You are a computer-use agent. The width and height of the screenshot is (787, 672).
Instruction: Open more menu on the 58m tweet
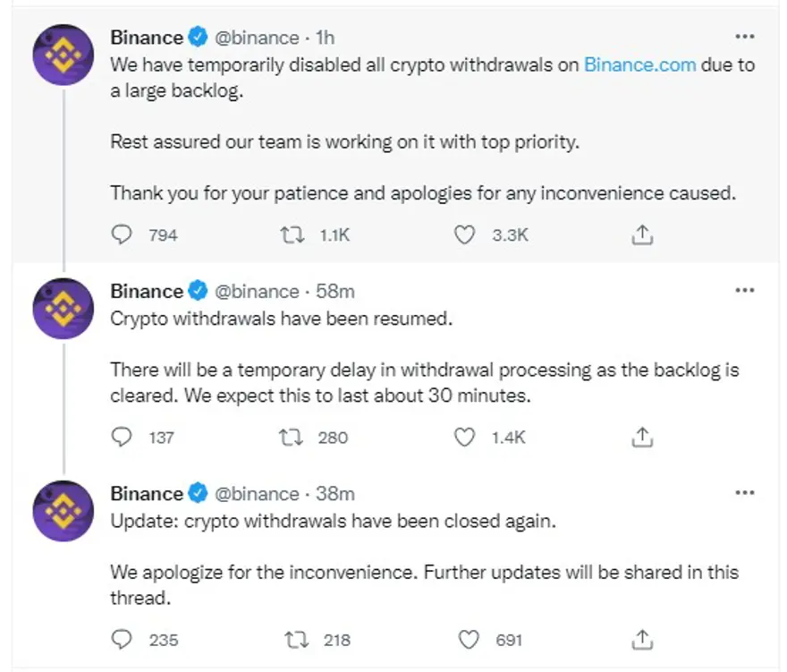click(744, 291)
